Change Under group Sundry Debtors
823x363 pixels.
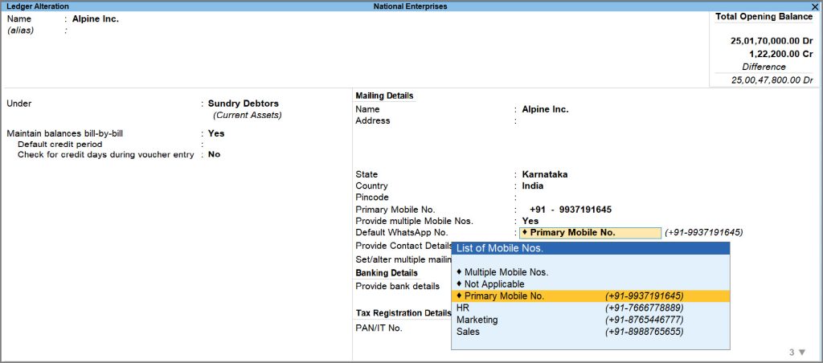click(243, 104)
